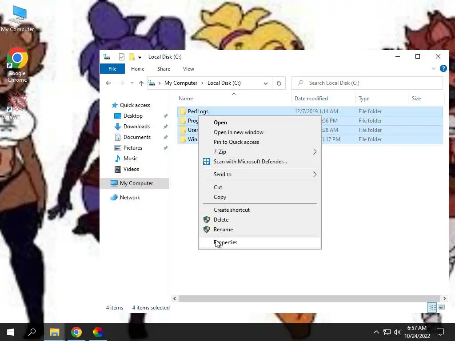Go back with the Back arrow

pos(108,83)
